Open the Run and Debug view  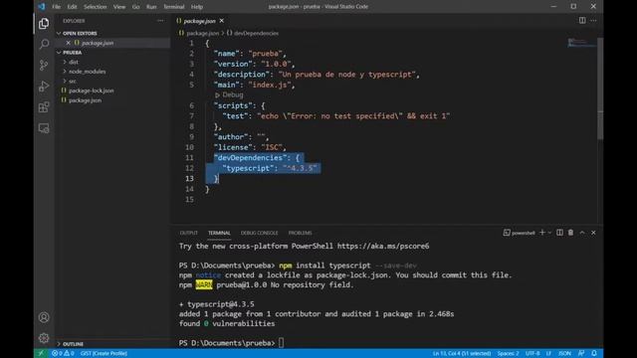coord(44,87)
